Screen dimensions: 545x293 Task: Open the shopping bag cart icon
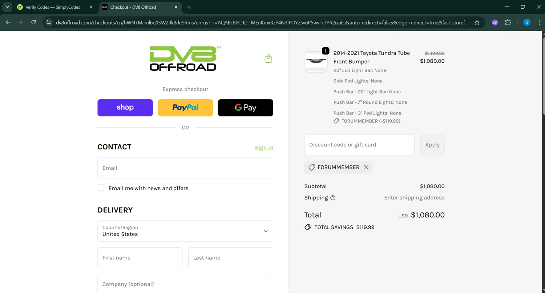pos(268,59)
